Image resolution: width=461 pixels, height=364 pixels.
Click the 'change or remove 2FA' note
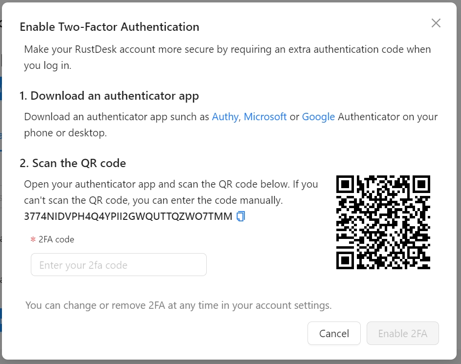pos(178,305)
